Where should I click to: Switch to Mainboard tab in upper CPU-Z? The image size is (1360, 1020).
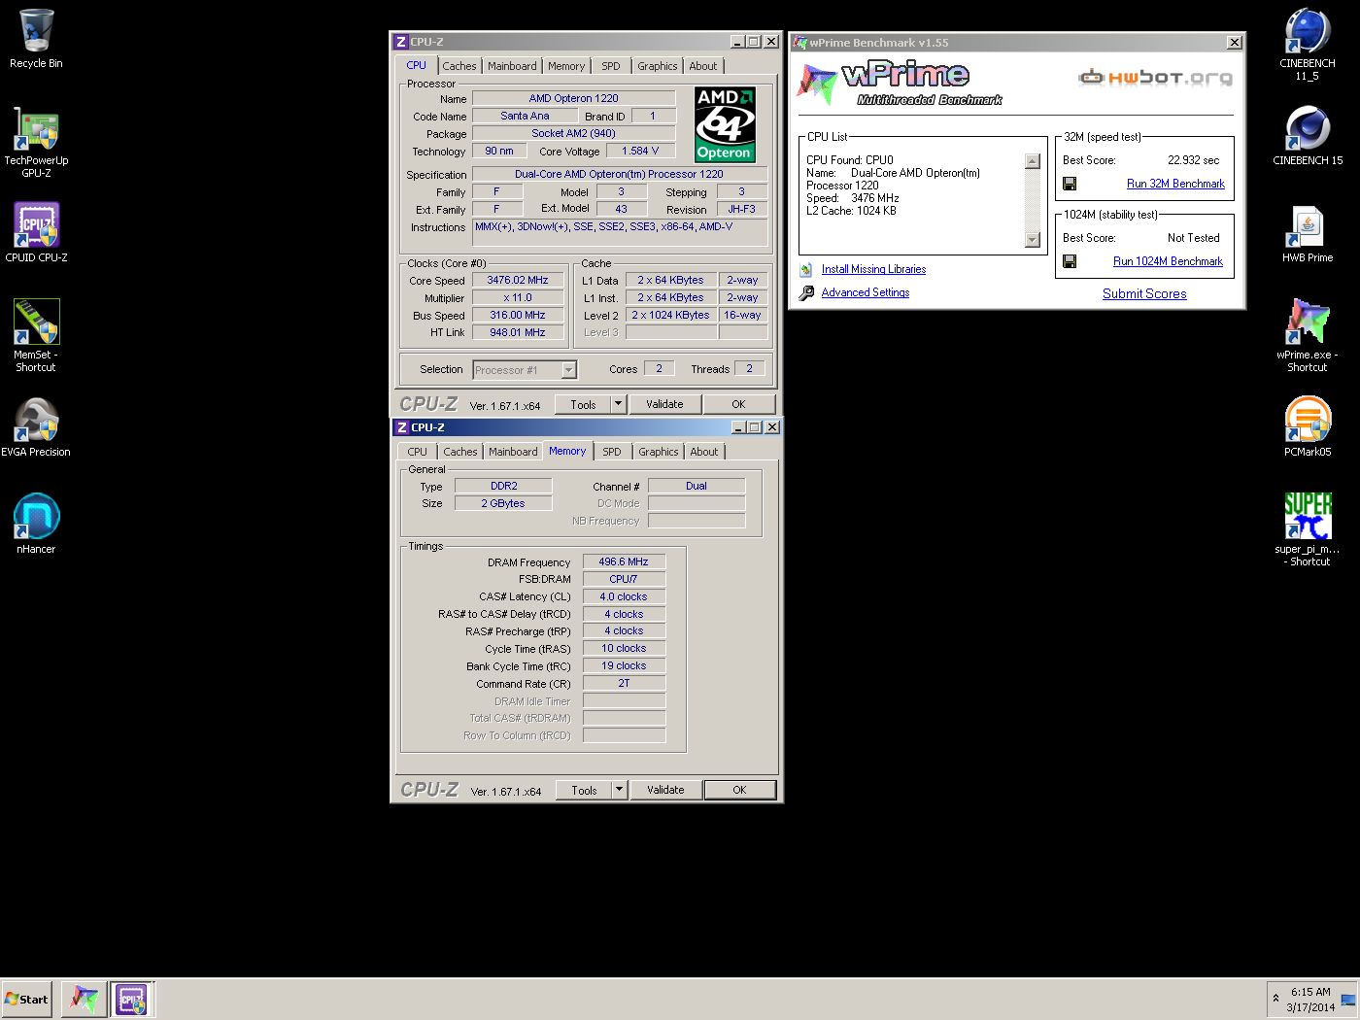(x=512, y=66)
